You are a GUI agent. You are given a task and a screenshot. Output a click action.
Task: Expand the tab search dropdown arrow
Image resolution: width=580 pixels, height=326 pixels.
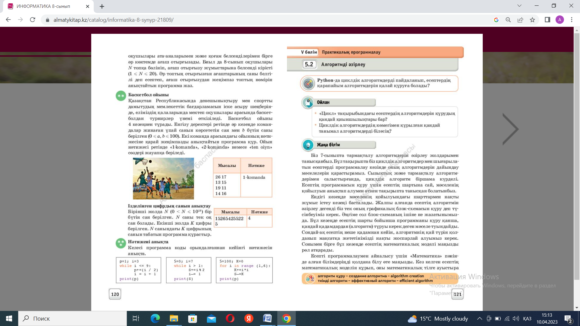[519, 6]
